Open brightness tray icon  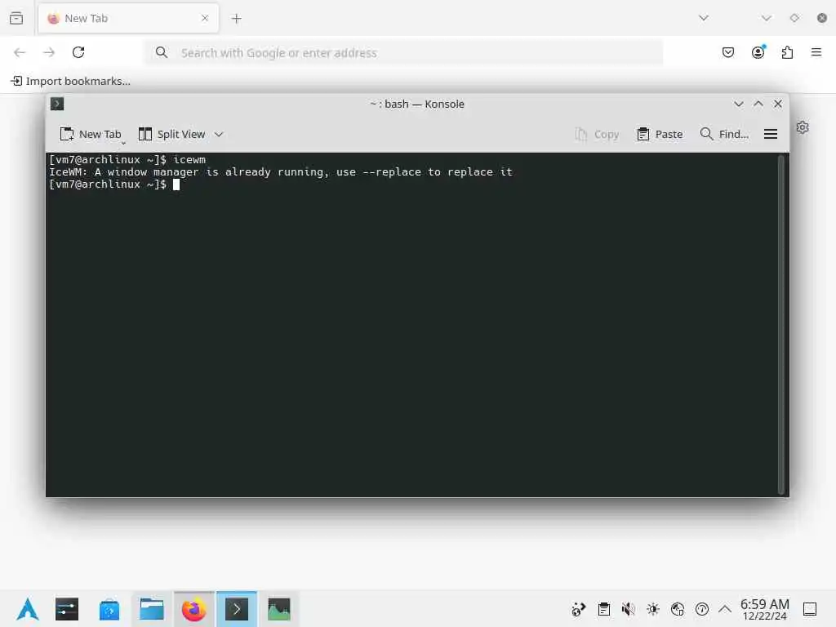(653, 609)
